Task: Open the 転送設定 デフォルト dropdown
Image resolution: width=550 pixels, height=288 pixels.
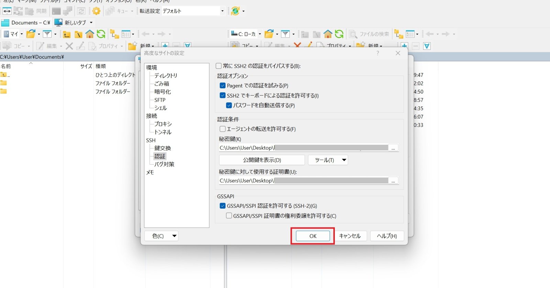Action: point(193,11)
